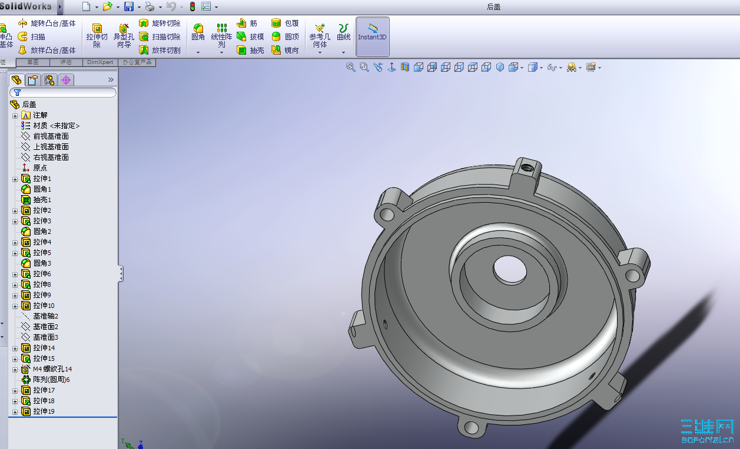The image size is (740, 449).
Task: Choose the 拉伸切除 extruded cut tool
Action: point(97,36)
